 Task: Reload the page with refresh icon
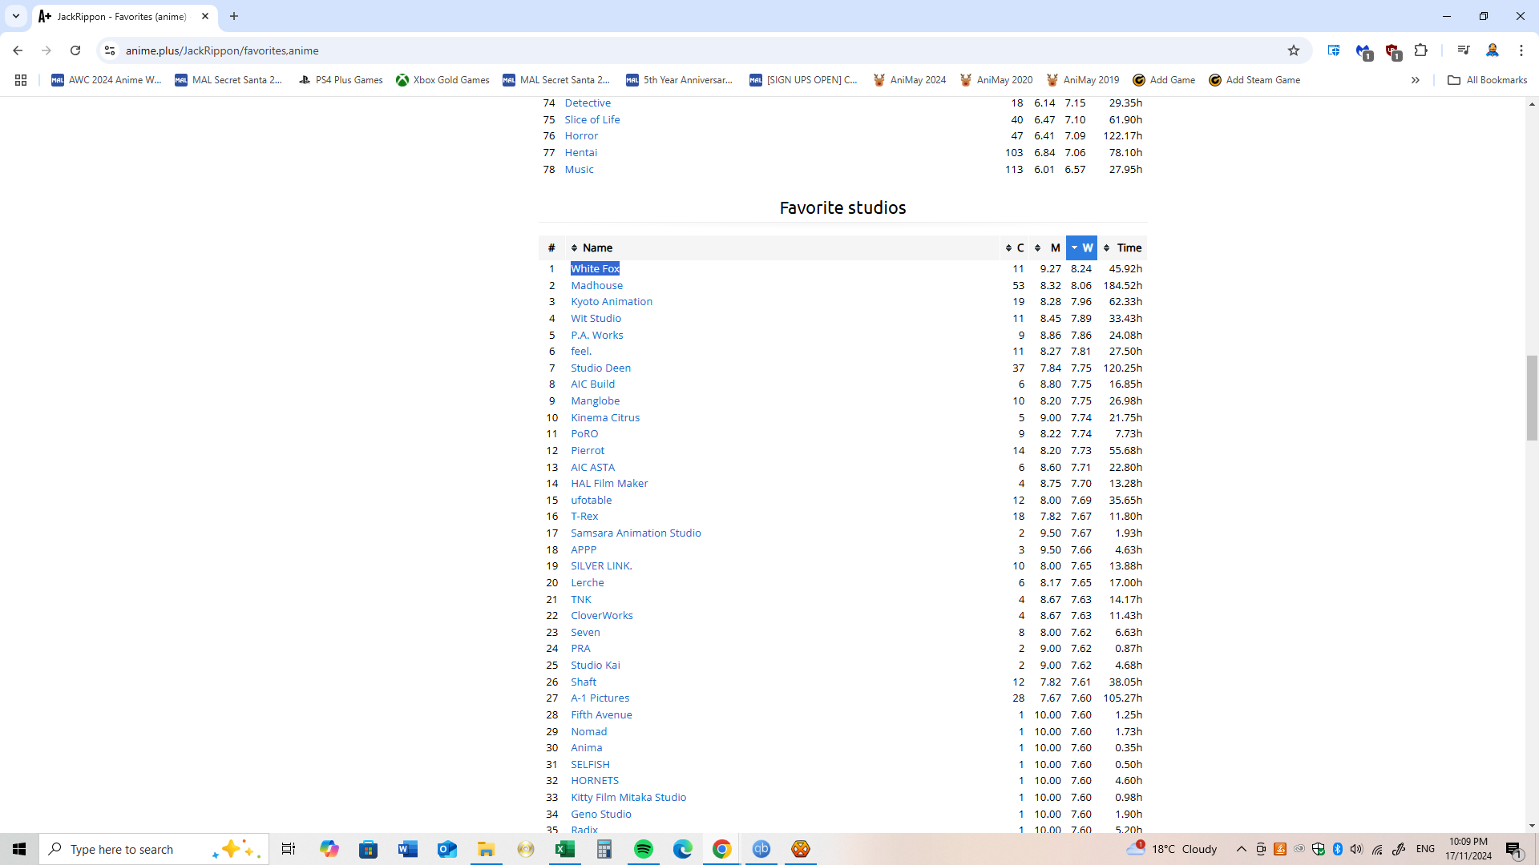coord(75,50)
